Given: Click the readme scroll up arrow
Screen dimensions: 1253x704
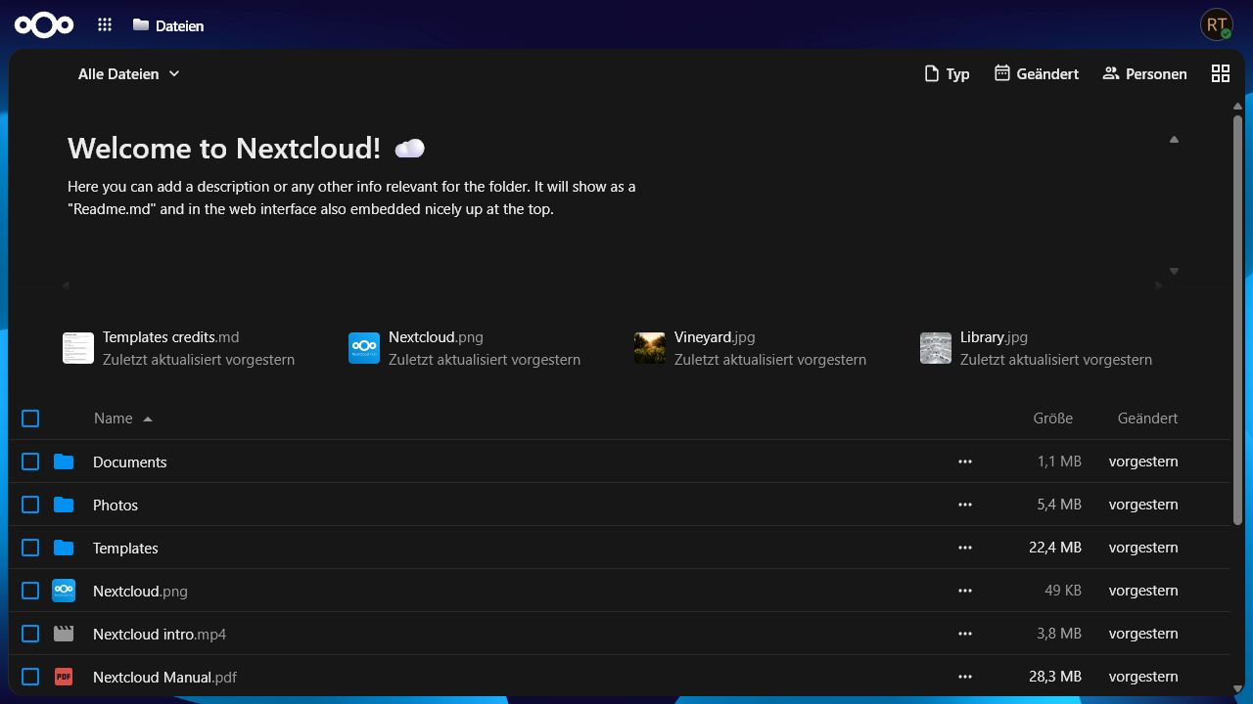Looking at the screenshot, I should (x=1174, y=140).
